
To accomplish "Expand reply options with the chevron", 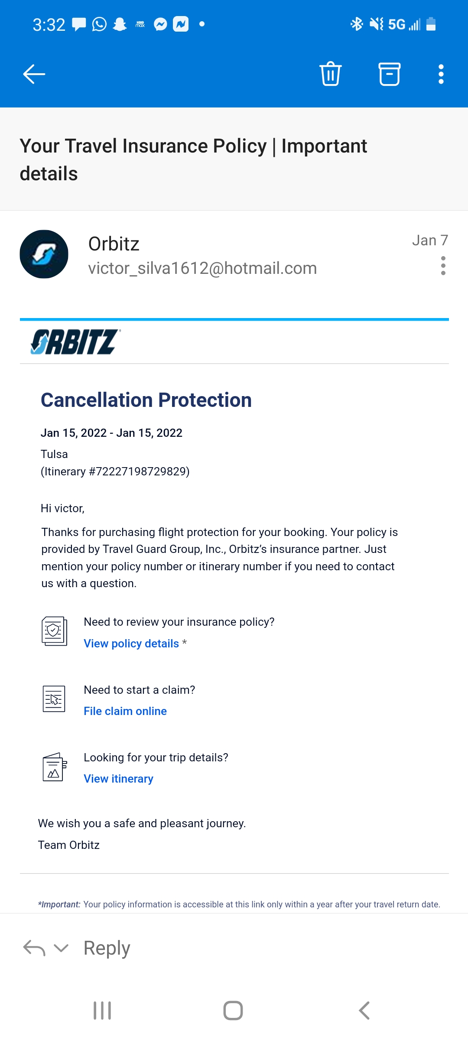I will (61, 948).
